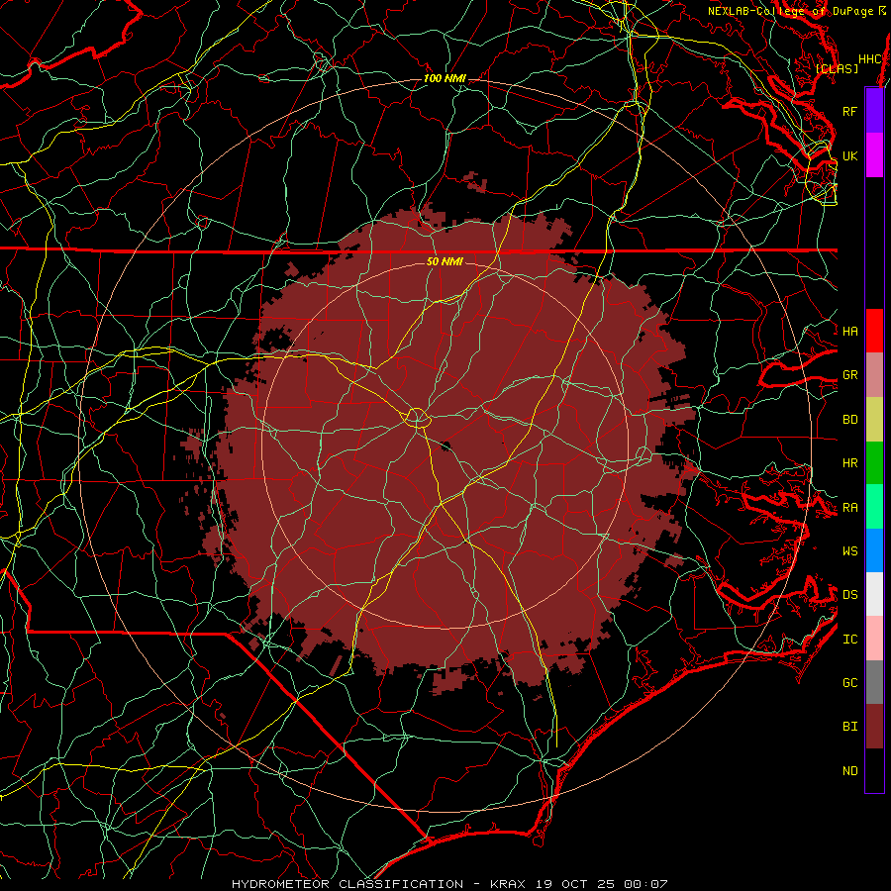The height and width of the screenshot is (891, 891).
Task: Click the GR pink legend swatch
Action: tap(874, 374)
